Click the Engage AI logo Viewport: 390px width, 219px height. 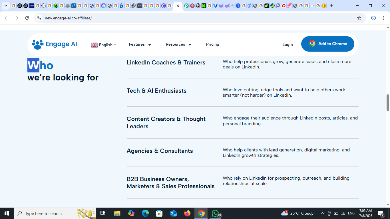[54, 44]
